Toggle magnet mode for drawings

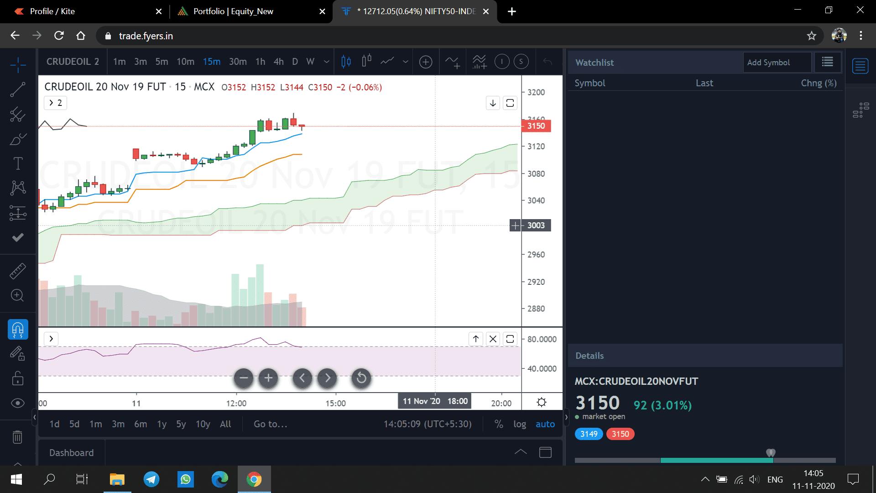pyautogui.click(x=18, y=329)
